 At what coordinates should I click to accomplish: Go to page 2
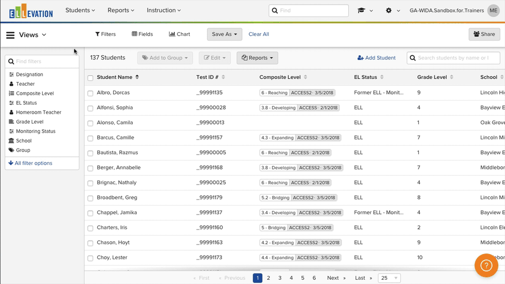[x=268, y=278]
